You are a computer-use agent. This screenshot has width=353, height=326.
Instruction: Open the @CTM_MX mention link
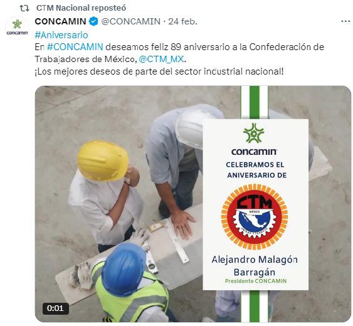pyautogui.click(x=161, y=59)
